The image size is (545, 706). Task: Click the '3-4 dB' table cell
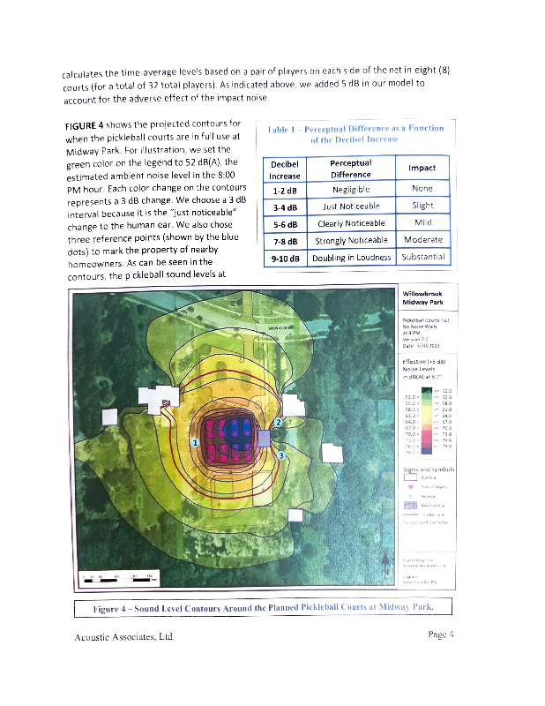click(x=285, y=207)
